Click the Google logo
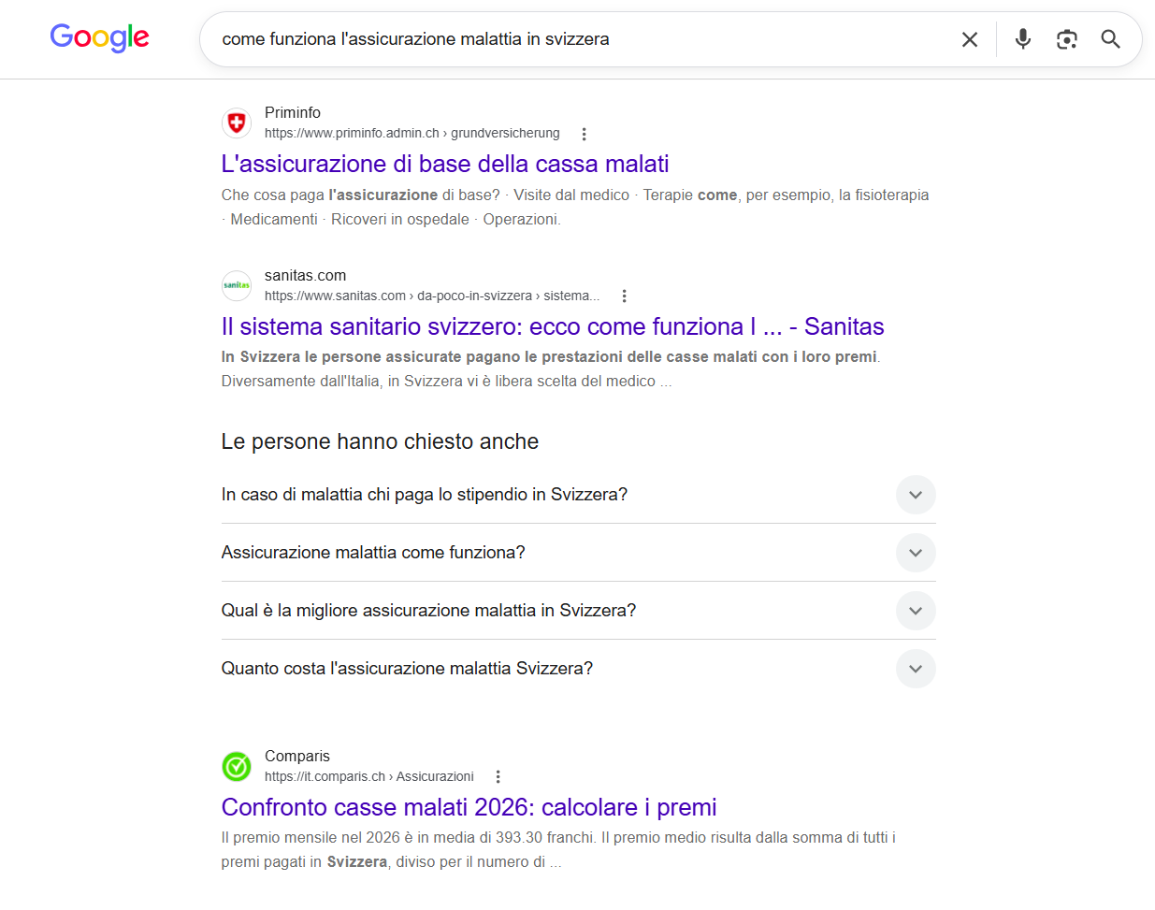The image size is (1155, 910). point(99,38)
